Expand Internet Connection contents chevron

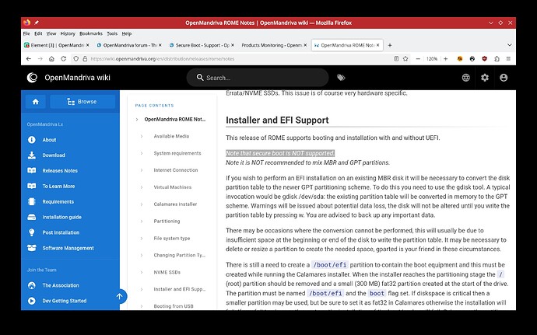pyautogui.click(x=142, y=170)
